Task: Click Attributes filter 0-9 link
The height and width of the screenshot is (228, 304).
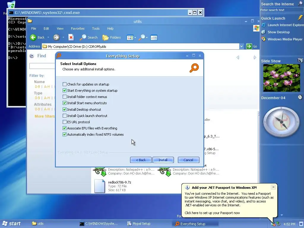Action: click(37, 109)
